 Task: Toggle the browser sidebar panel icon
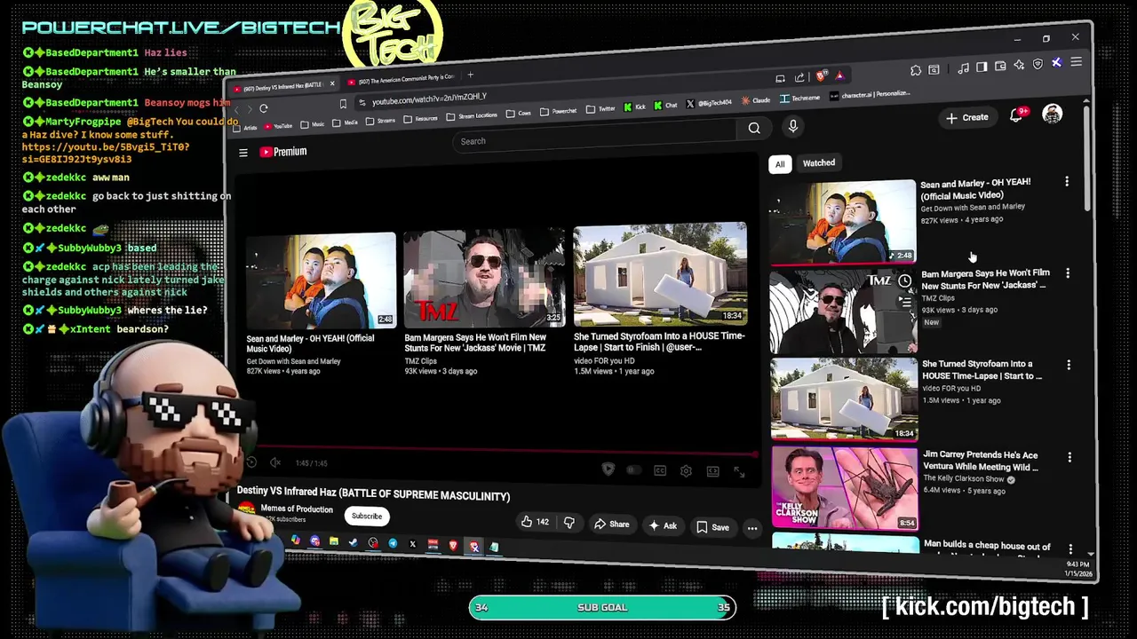(982, 67)
